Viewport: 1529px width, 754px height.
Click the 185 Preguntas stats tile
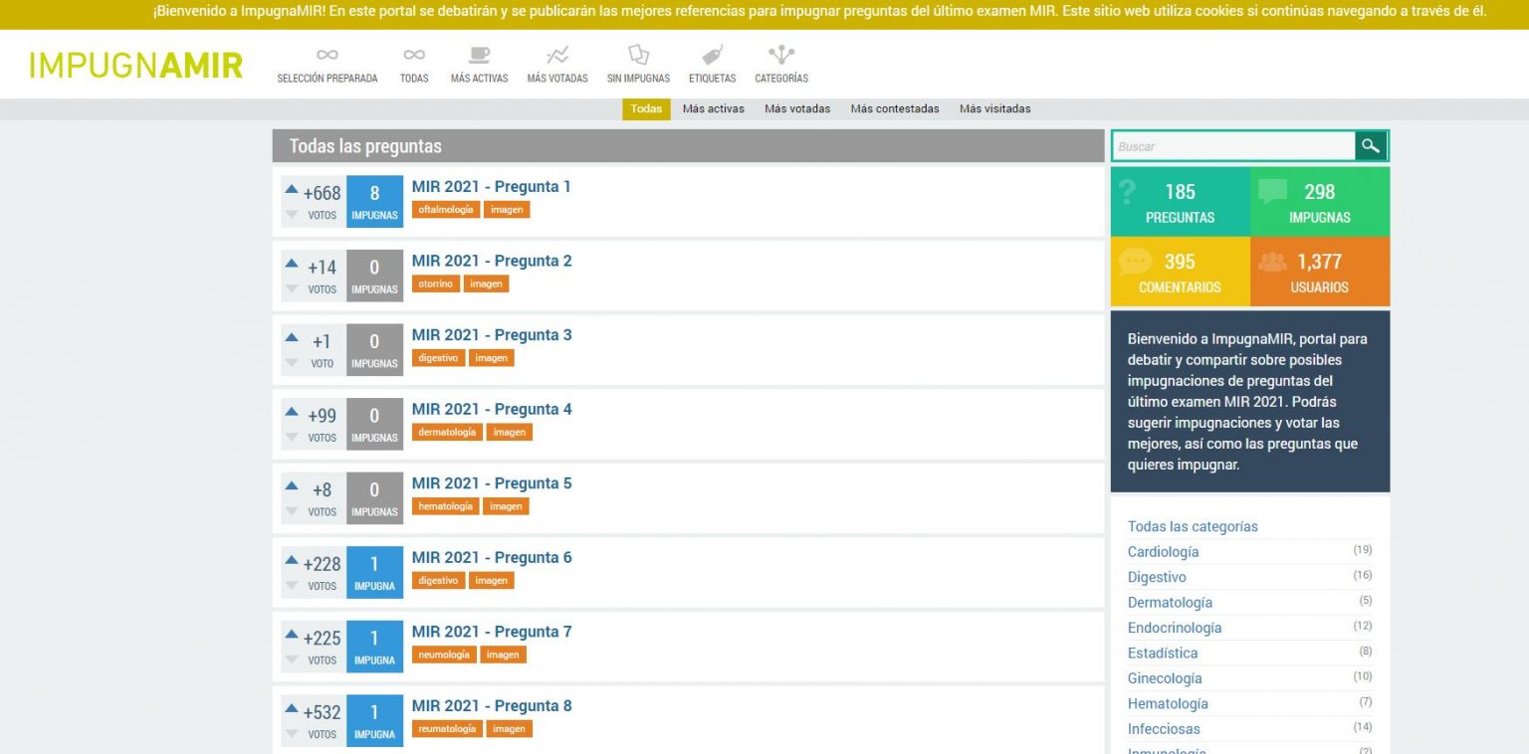(x=1181, y=202)
